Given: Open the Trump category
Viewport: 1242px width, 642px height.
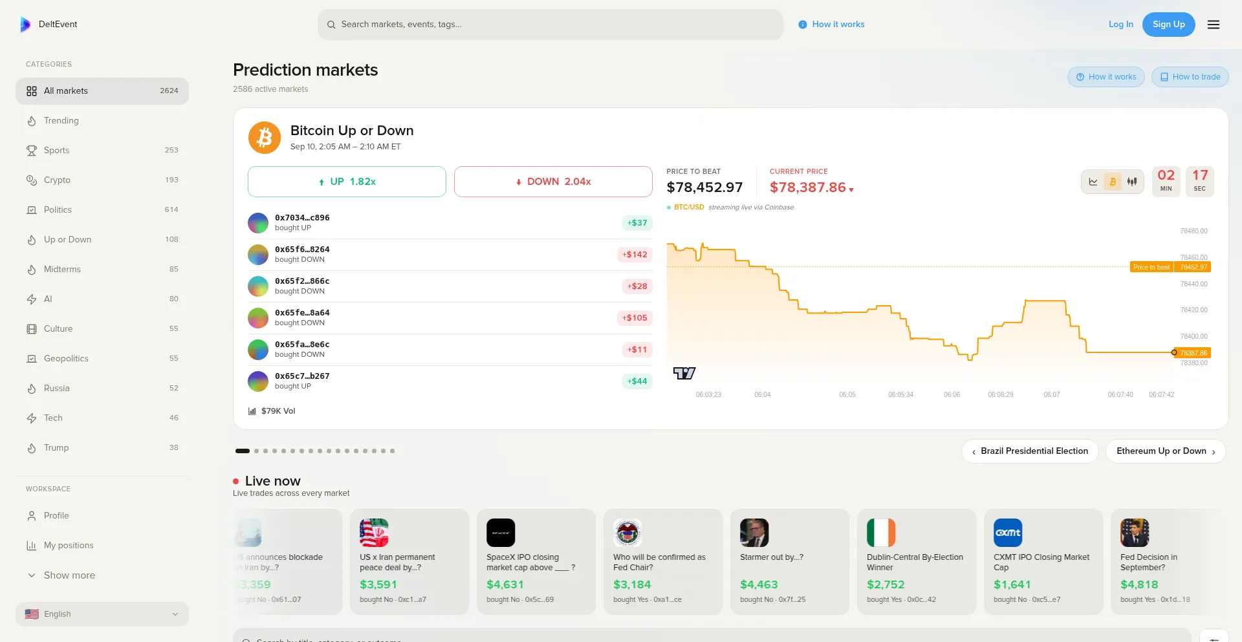Looking at the screenshot, I should pyautogui.click(x=102, y=448).
